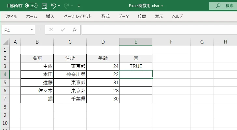Click the Insert Function fx icon
The height and width of the screenshot is (130, 237).
(x=75, y=30)
